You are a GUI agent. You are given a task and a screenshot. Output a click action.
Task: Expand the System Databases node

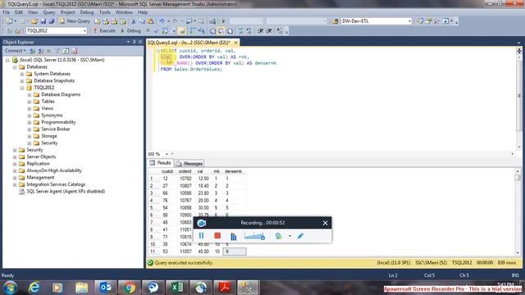(22, 74)
